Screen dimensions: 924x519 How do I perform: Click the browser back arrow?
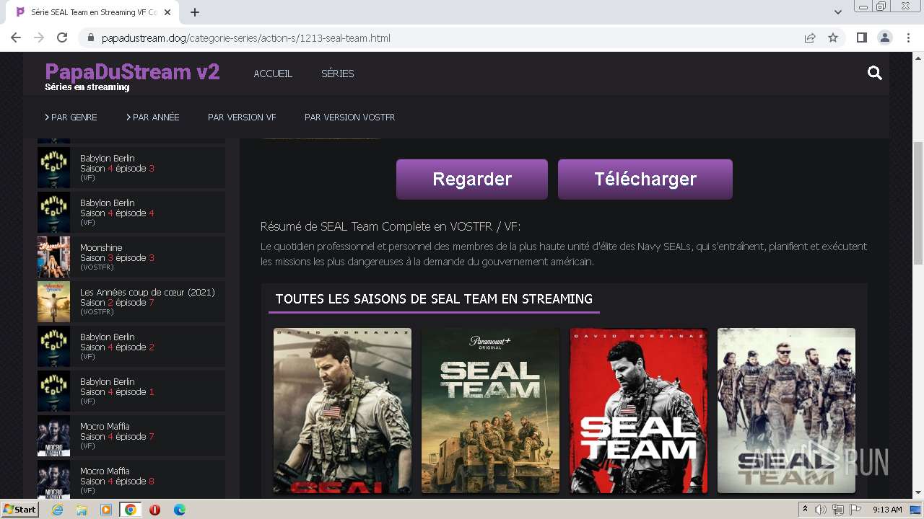[16, 37]
